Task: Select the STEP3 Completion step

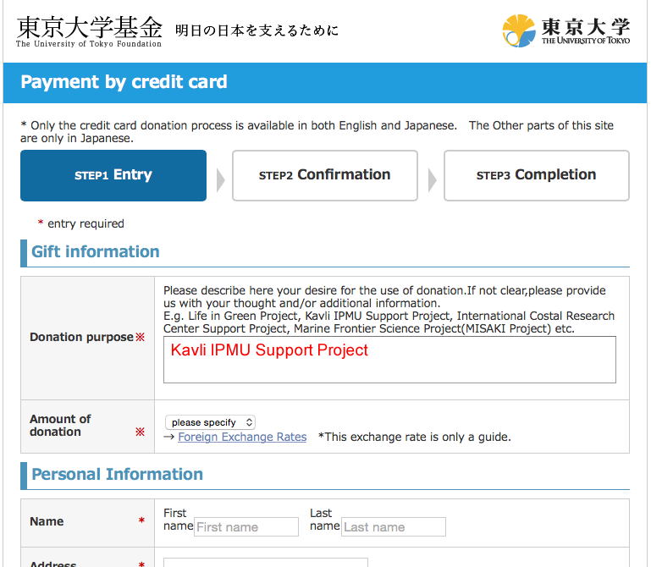Action: click(537, 175)
